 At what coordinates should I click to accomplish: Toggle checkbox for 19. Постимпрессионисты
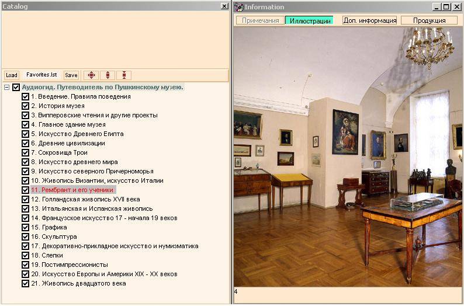tap(26, 265)
